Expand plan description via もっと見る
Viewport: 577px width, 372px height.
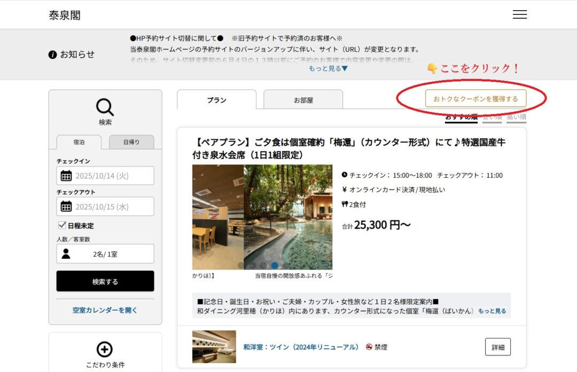click(492, 311)
